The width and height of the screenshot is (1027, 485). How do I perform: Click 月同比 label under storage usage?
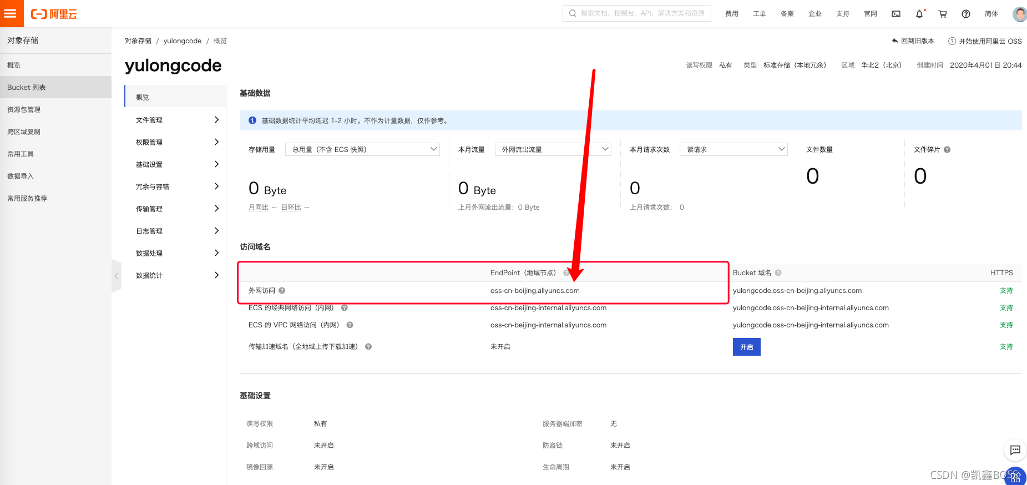coord(259,208)
